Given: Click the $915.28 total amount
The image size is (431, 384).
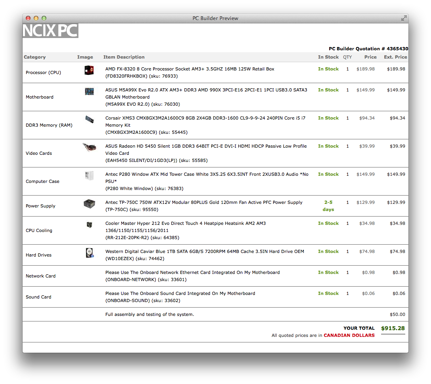Looking at the screenshot, I should 393,328.
